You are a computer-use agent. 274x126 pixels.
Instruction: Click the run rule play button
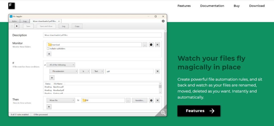(17, 26)
